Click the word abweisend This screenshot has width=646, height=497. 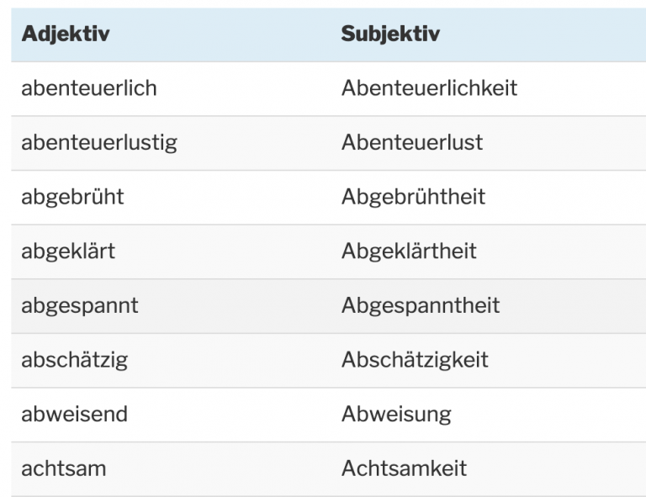(75, 414)
